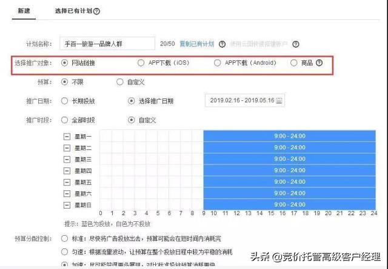
Task: Select APP下载 (iOS) radio option
Action: coord(141,63)
